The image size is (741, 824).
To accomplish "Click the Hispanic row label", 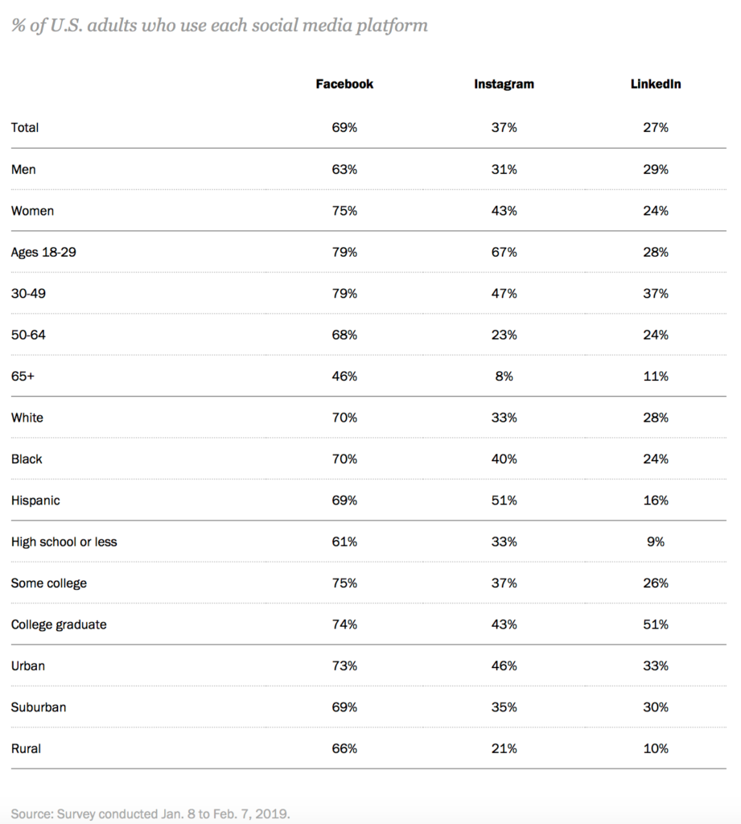I will (x=35, y=501).
